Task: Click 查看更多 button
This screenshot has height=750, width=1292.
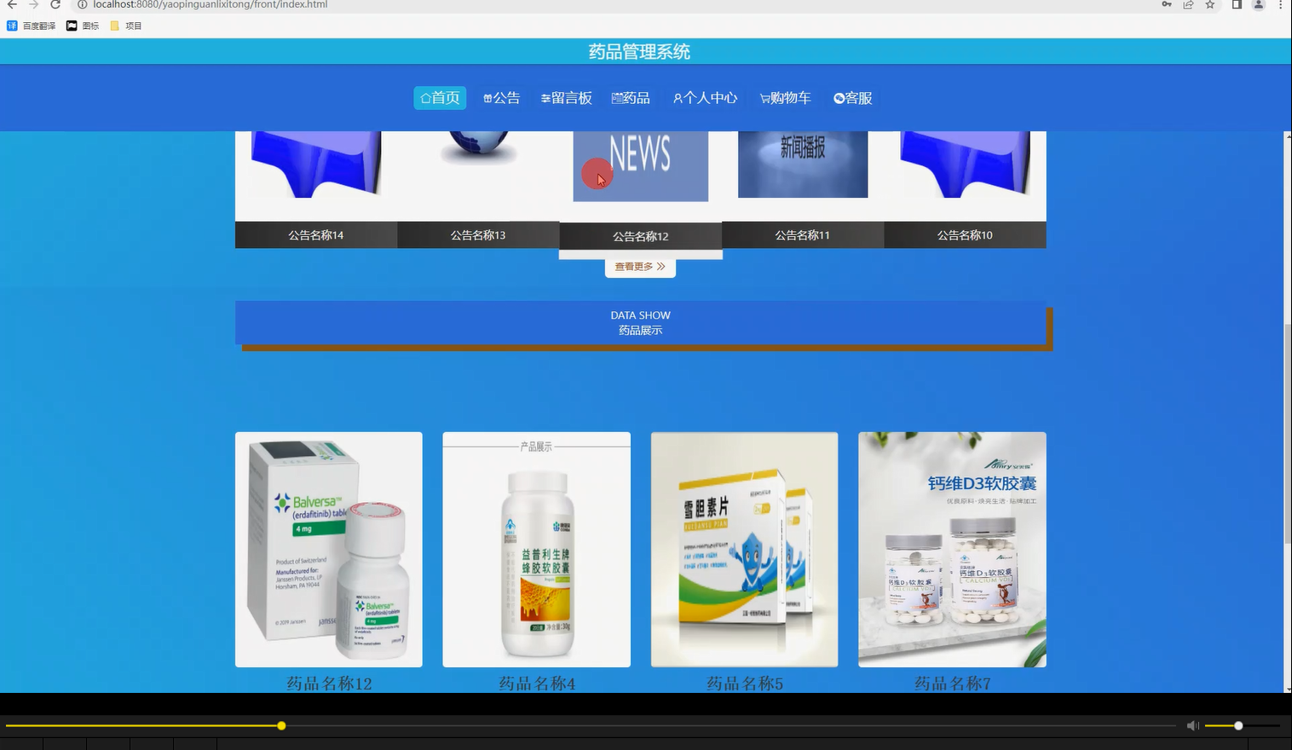Action: coord(640,267)
